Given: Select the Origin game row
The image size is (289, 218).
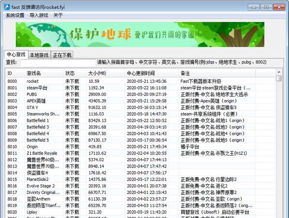Looking at the screenshot, I should pyautogui.click(x=141, y=147).
